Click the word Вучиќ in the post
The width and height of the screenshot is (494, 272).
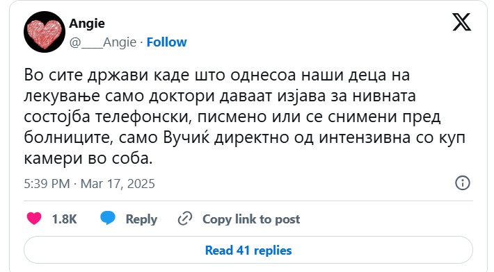pyautogui.click(x=186, y=137)
